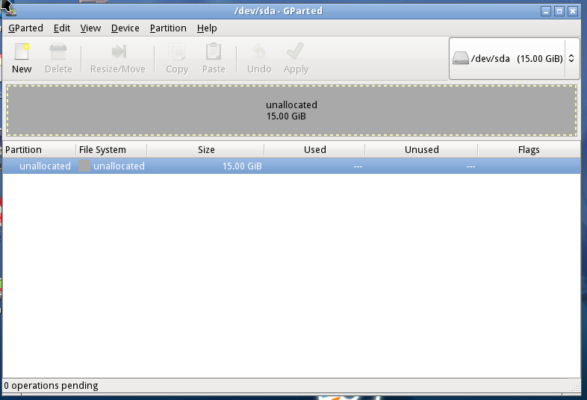Screen dimensions: 587x400
Task: Minimize the GParted window
Action: click(546, 11)
